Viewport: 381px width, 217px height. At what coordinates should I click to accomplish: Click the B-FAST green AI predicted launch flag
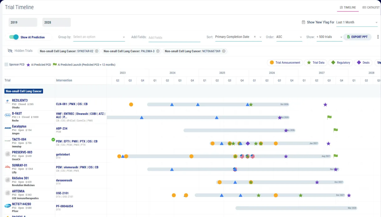coord(329,117)
